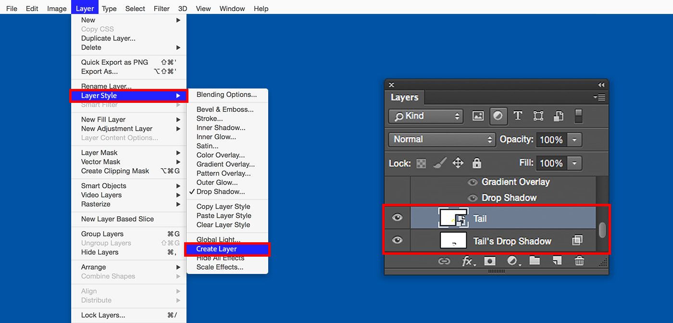Click the lock all padlock icon
673x323 pixels.
(476, 163)
